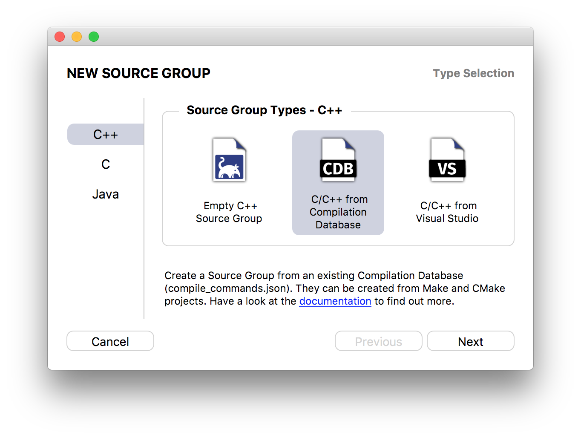Cancel the new source group wizard

[110, 341]
